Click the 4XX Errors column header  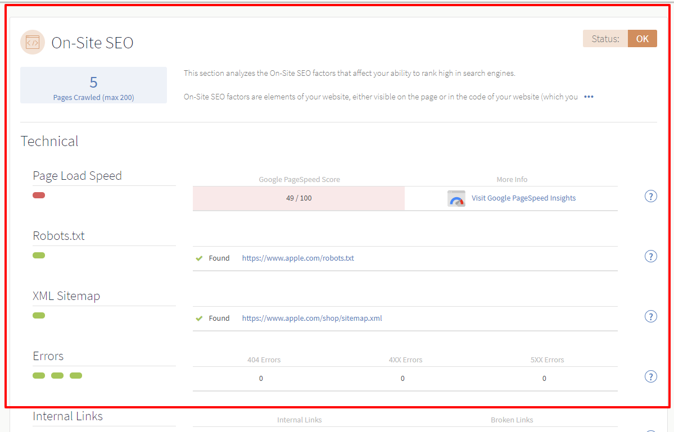(405, 360)
